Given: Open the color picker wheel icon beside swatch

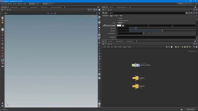Looking at the screenshot, I should (123, 26).
